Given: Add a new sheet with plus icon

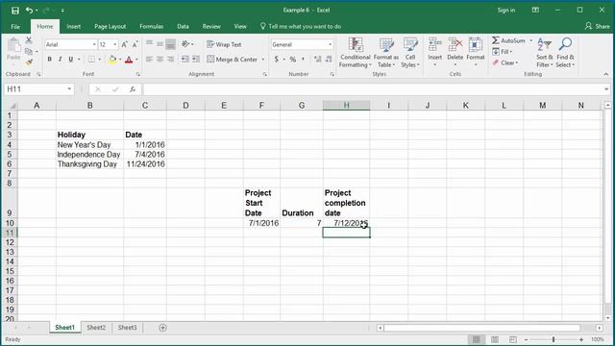Looking at the screenshot, I should [162, 328].
